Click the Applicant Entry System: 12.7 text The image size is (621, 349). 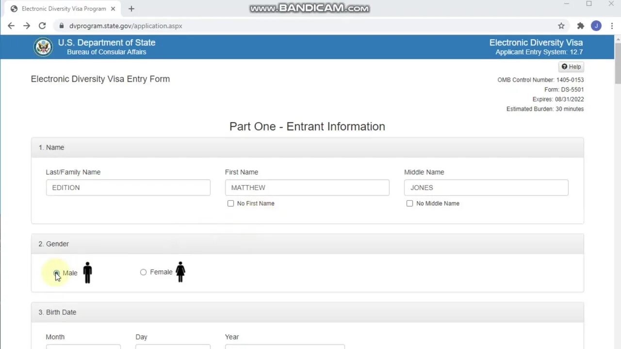point(539,52)
